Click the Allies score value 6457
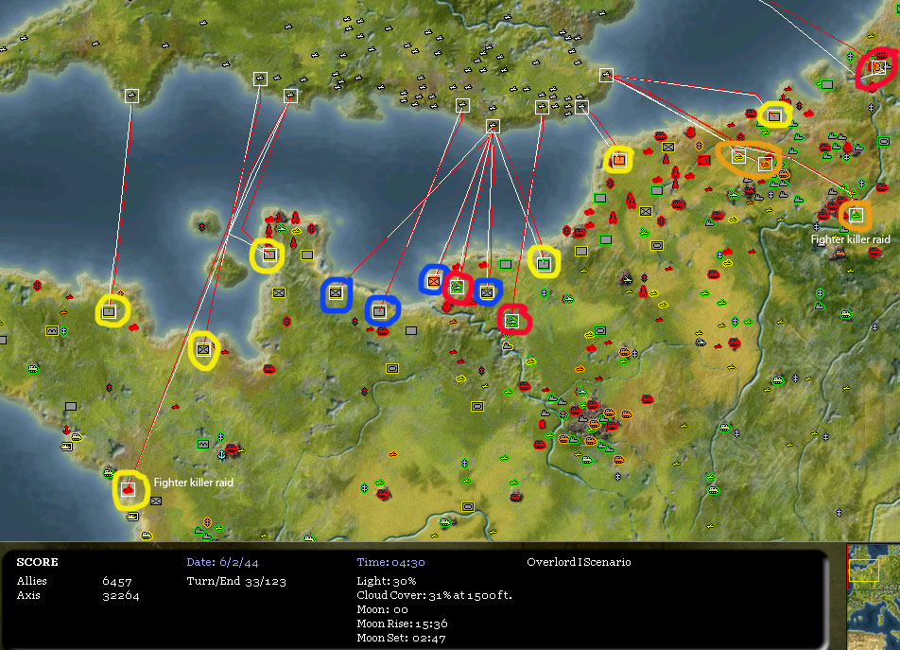900x650 pixels. pos(117,581)
